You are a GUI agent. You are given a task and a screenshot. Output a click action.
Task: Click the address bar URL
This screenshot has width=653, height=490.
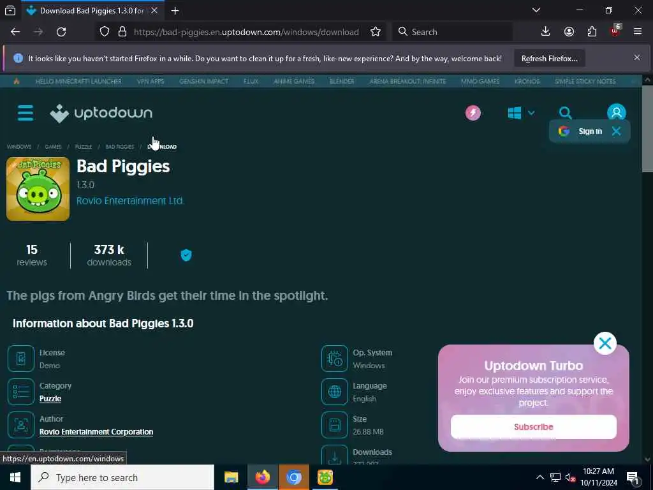coord(246,32)
